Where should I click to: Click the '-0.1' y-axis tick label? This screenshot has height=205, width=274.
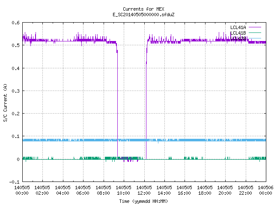14,182
